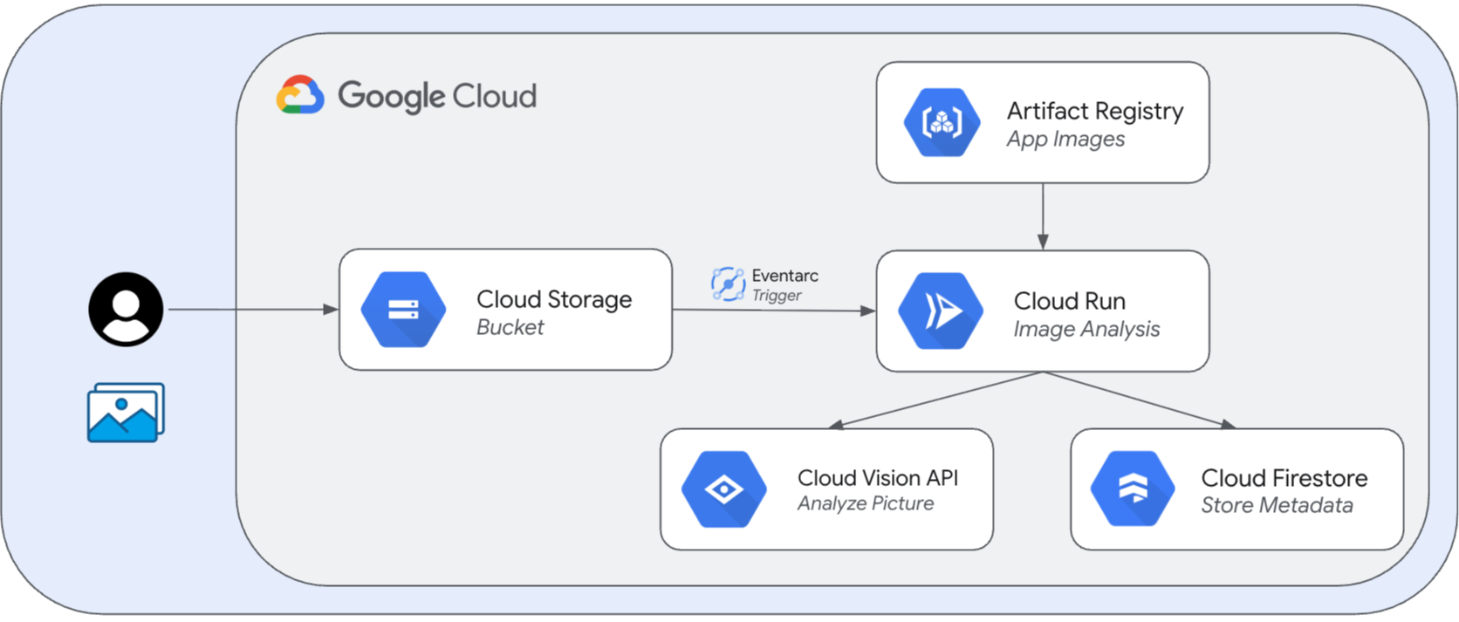This screenshot has width=1459, height=622.
Task: Click the Store Metadata subtitle
Action: pos(1277,505)
